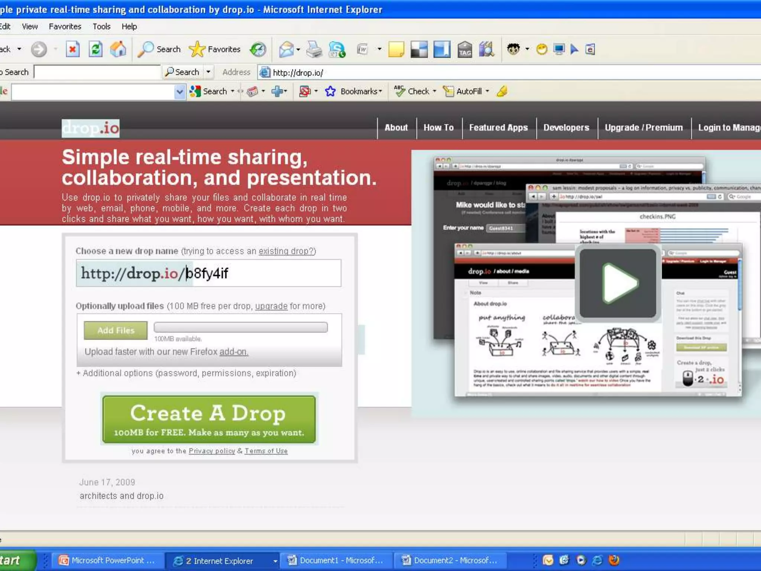Expand the Google search box dropdown
Image resolution: width=761 pixels, height=571 pixels.
(179, 91)
